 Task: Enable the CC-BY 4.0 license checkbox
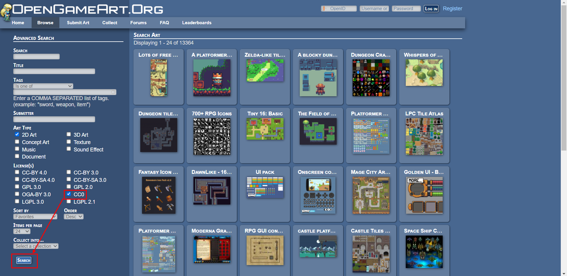click(17, 172)
